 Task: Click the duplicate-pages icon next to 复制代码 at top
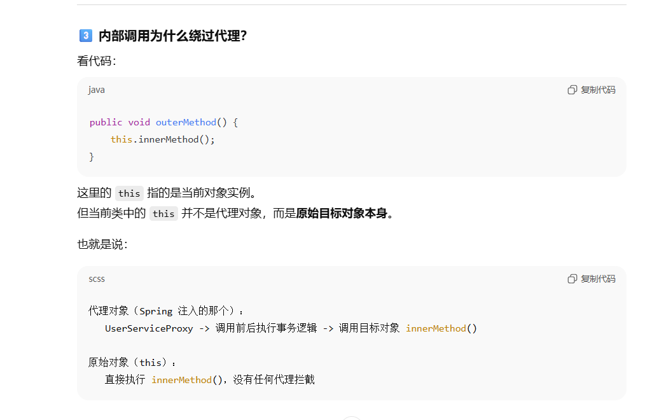[x=572, y=90]
